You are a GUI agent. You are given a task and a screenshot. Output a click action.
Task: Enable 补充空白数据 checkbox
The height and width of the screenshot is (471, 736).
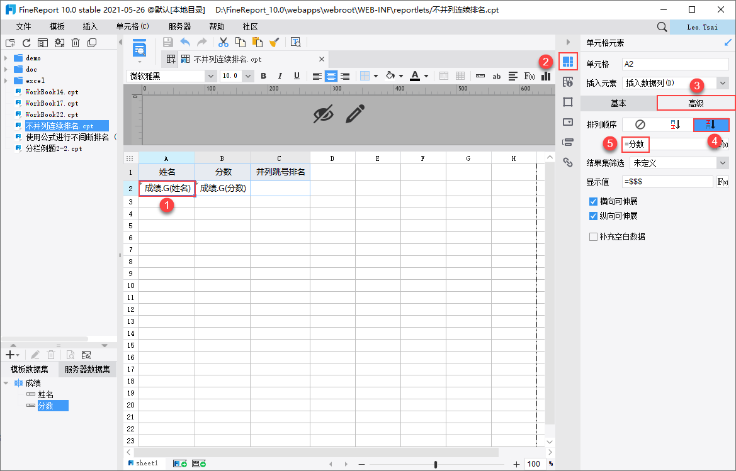pos(593,236)
